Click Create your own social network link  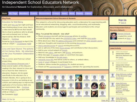tap(122, 42)
